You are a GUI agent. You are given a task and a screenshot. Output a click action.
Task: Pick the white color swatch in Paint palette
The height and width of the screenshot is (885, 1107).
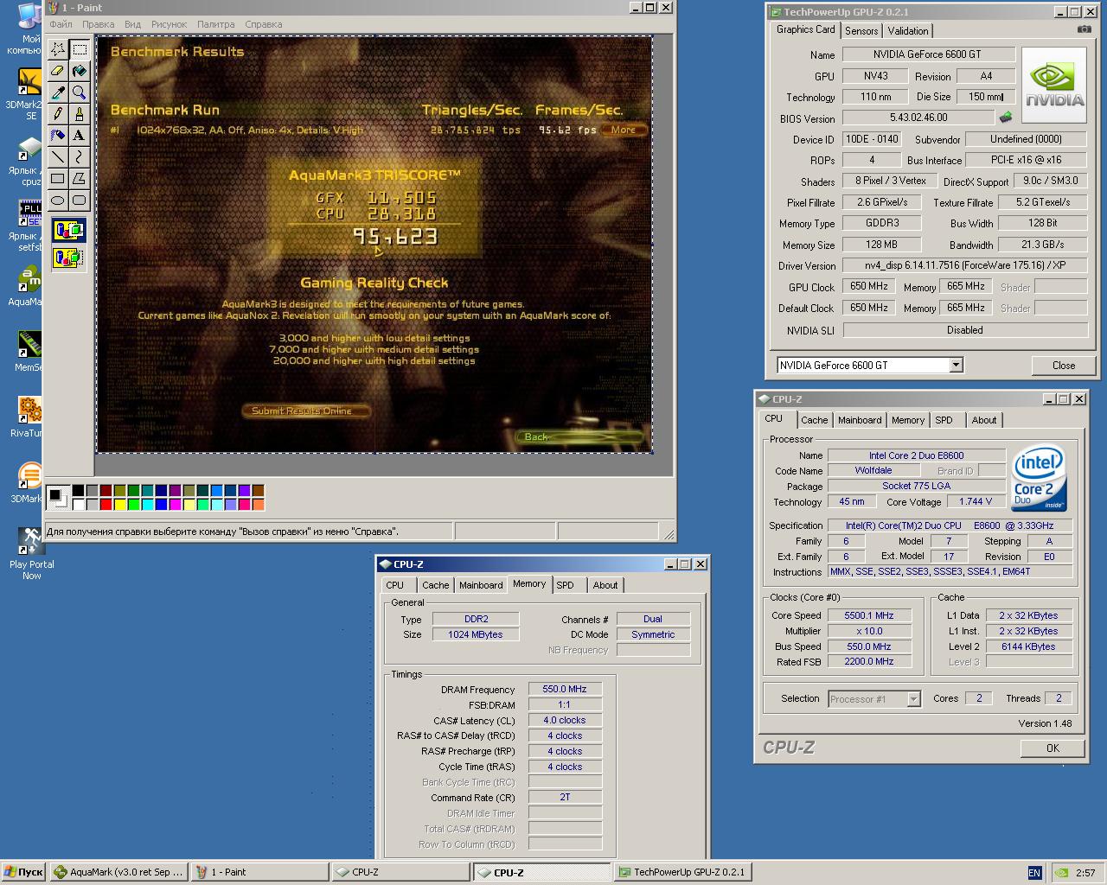click(x=78, y=505)
